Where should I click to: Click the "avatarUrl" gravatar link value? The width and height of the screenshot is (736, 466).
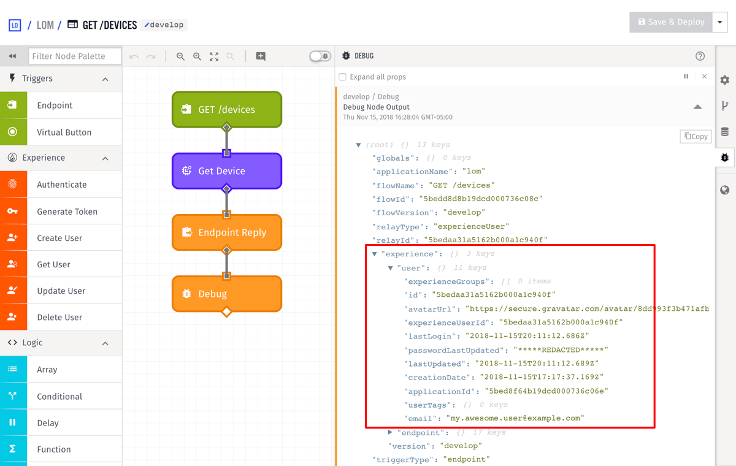(587, 308)
